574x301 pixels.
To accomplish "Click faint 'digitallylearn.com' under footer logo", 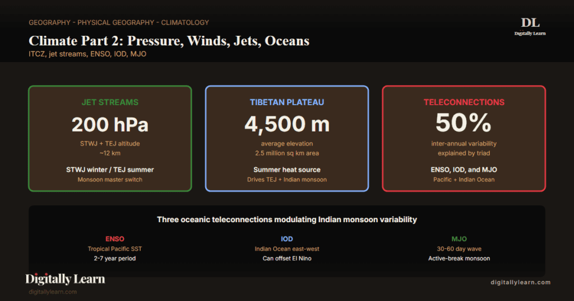I will click(53, 292).
